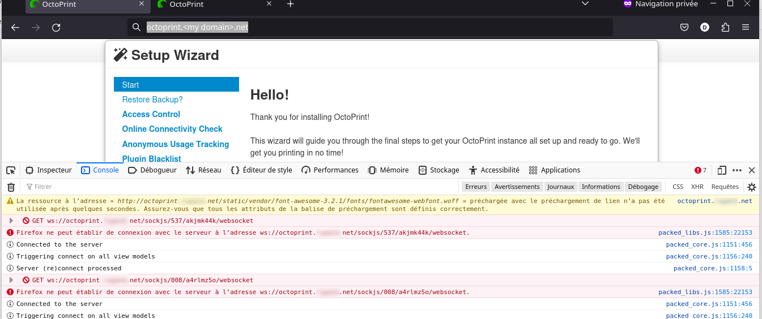
Task: Open the Firefox hamburger menu
Action: (746, 27)
